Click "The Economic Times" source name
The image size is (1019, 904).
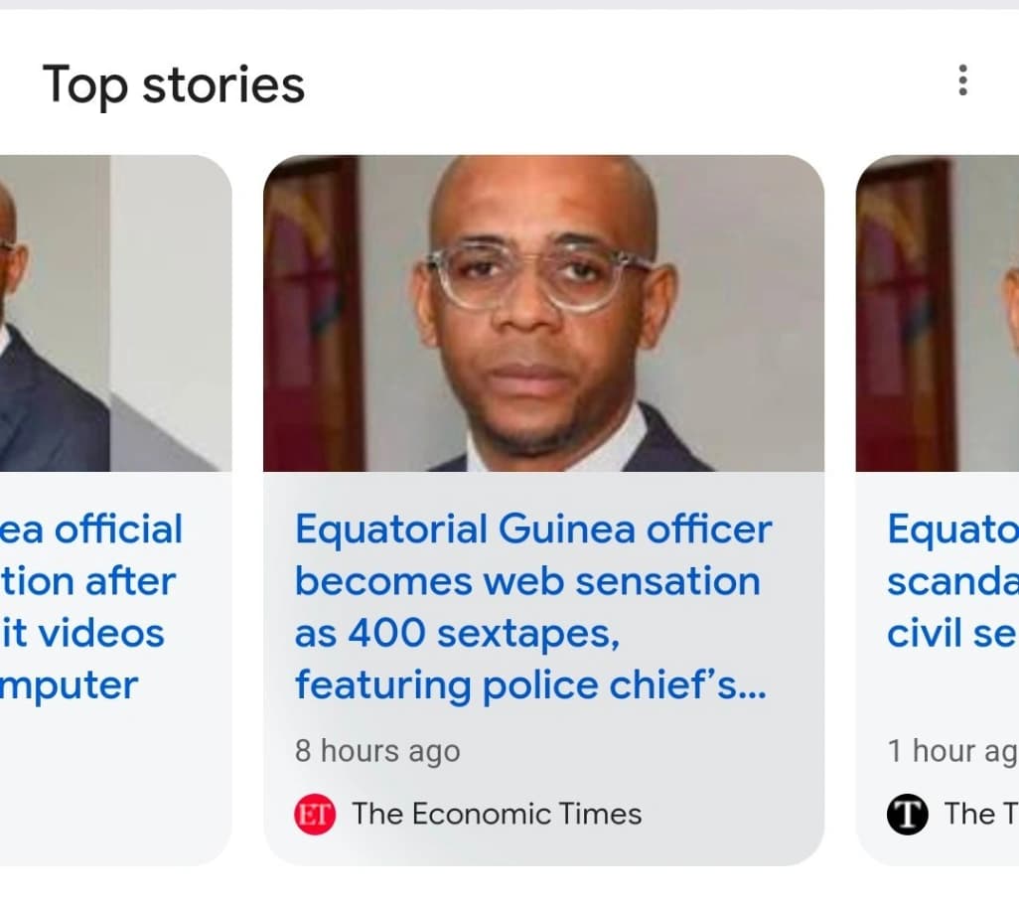click(x=497, y=815)
